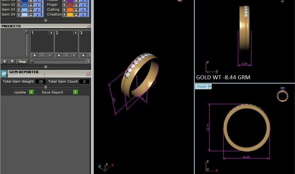Screen dimensions: 295x174
Task: Click the Update label in Gem Reporter
Action: (20, 92)
